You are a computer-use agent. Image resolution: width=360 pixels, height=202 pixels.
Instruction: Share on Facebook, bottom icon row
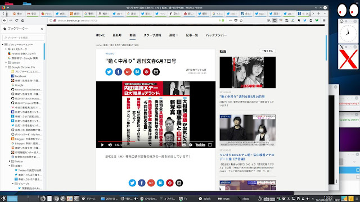pos(142,183)
